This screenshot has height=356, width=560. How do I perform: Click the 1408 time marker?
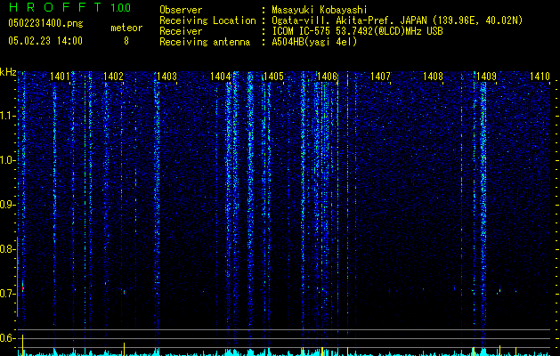(x=433, y=77)
